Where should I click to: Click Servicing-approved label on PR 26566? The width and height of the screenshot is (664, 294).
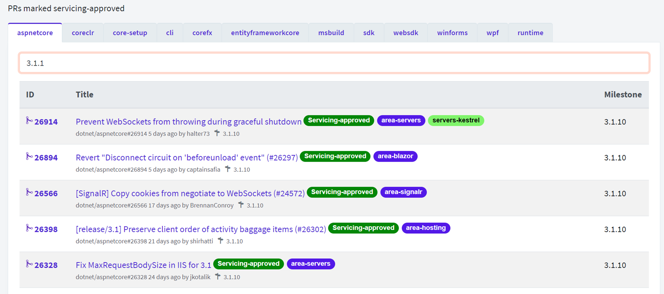[342, 192]
